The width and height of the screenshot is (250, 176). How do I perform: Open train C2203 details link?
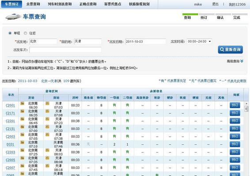[10, 152]
